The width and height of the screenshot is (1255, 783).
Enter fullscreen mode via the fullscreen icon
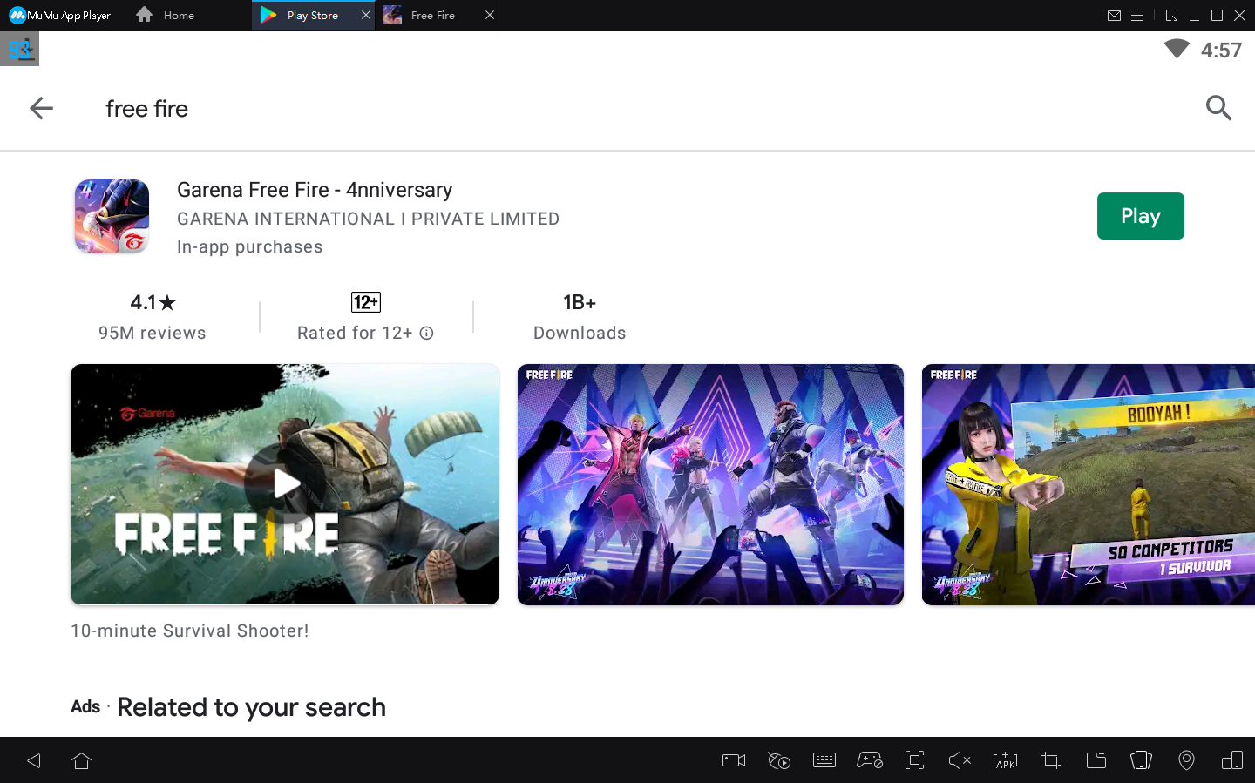914,760
